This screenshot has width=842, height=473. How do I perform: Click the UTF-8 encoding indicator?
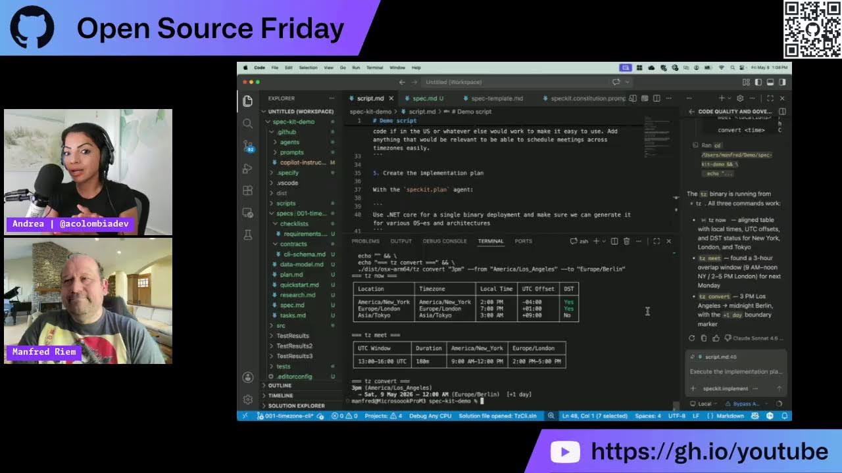coord(677,416)
